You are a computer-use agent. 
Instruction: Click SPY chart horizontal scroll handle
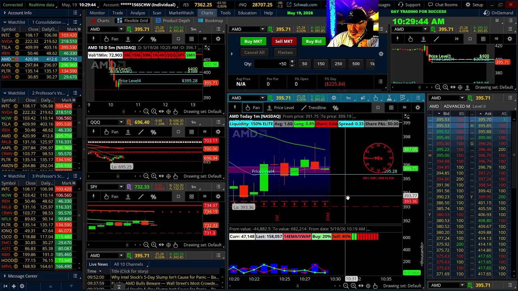point(128,245)
